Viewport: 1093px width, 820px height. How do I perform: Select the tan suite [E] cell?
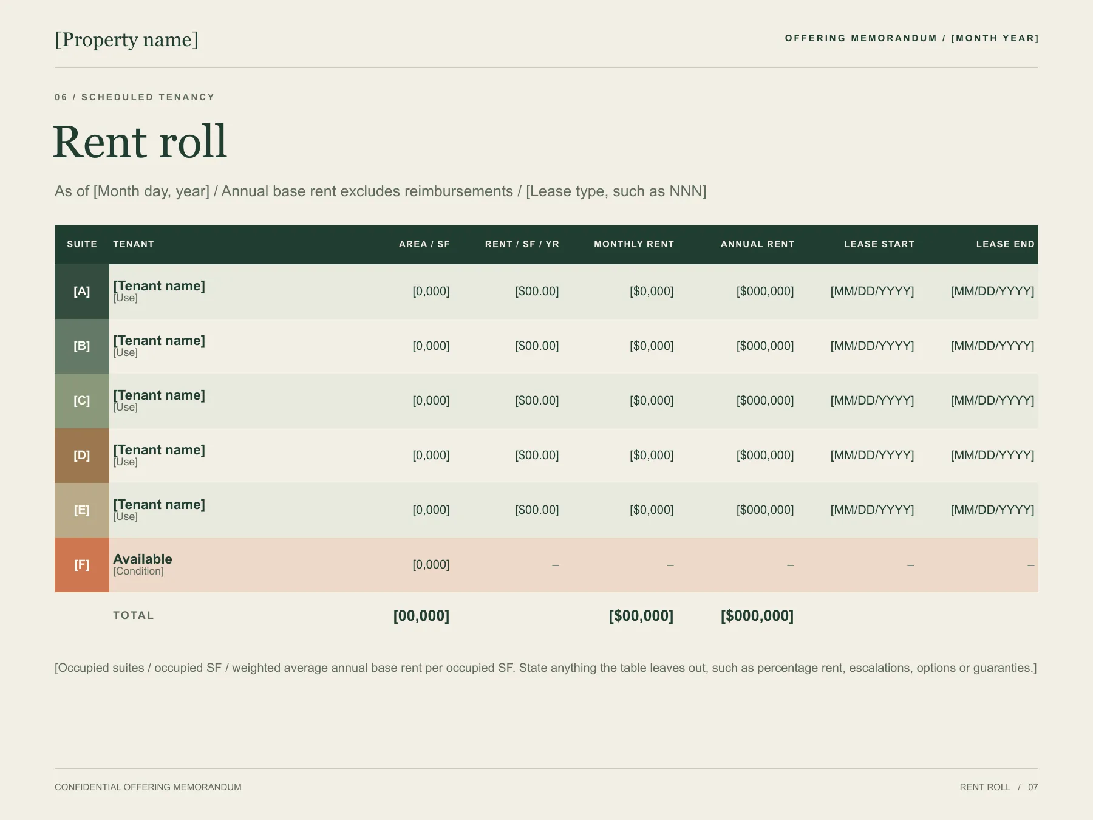point(82,510)
